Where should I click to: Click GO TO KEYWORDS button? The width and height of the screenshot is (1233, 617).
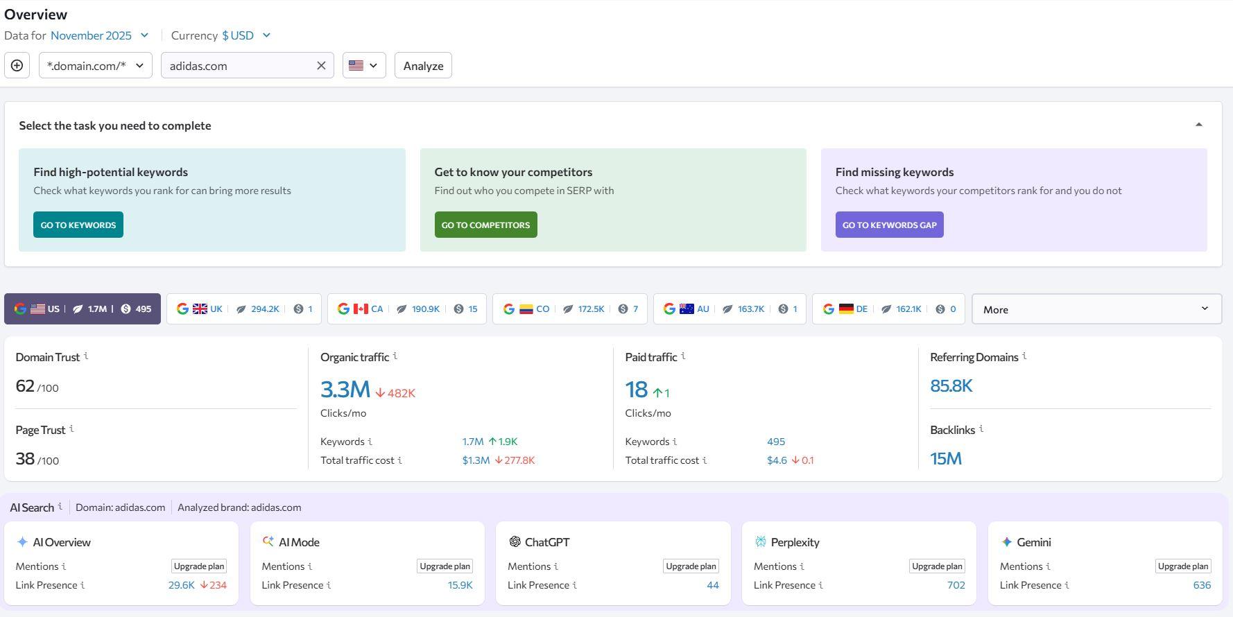pos(78,225)
